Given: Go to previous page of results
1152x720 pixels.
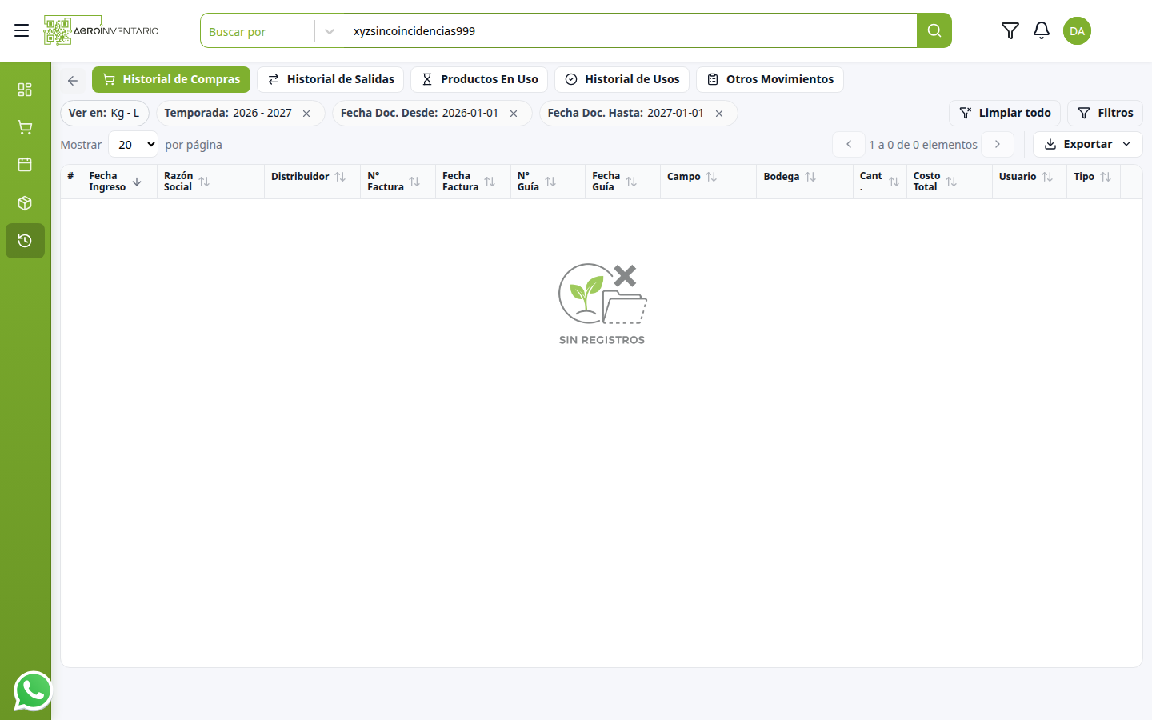Looking at the screenshot, I should 849,144.
